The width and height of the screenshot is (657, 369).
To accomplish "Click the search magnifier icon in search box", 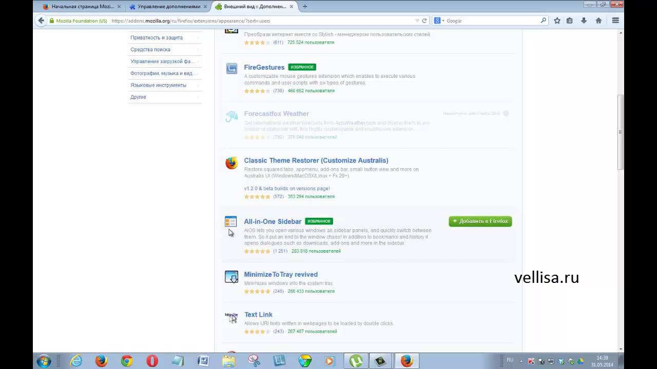I will point(544,20).
